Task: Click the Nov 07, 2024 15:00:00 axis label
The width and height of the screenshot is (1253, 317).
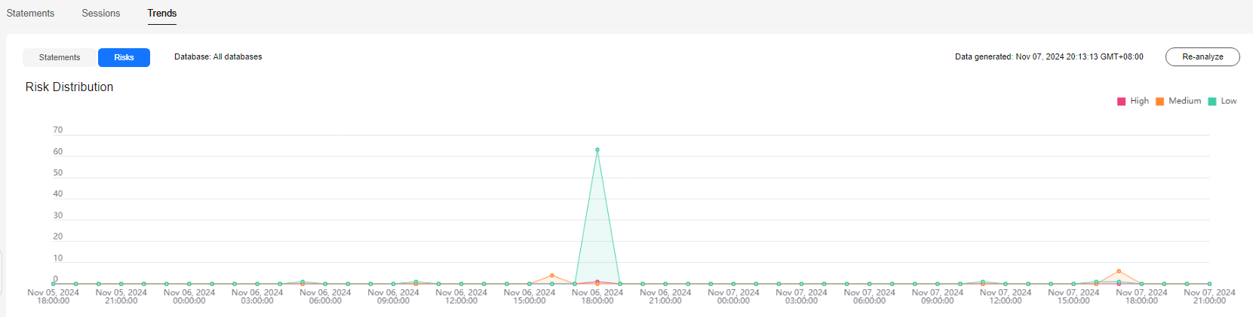Action: (1073, 297)
